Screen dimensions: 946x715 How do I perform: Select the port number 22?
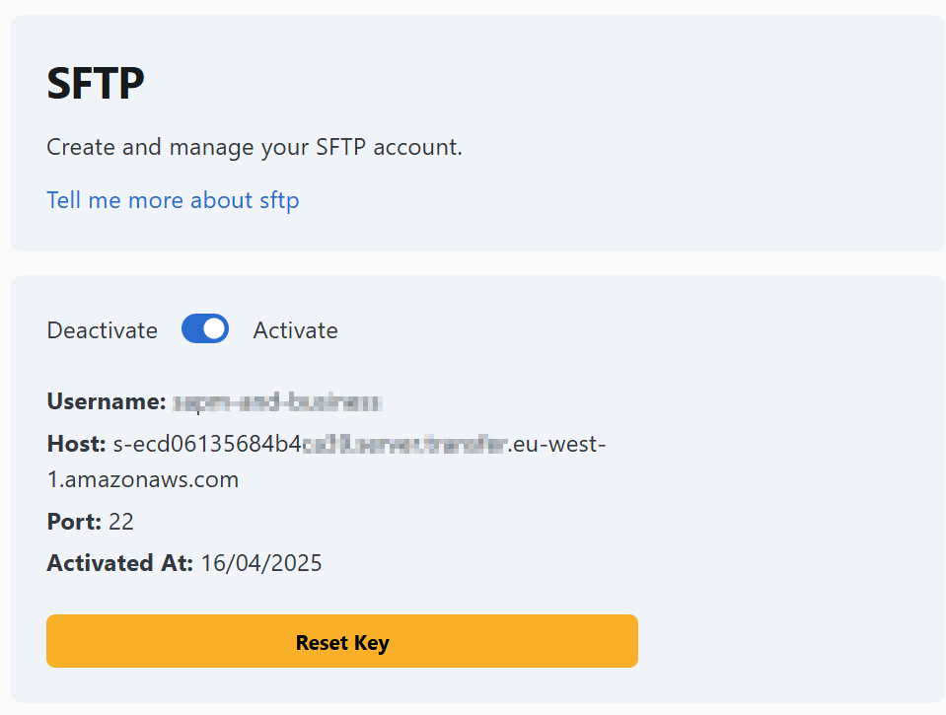click(x=120, y=522)
